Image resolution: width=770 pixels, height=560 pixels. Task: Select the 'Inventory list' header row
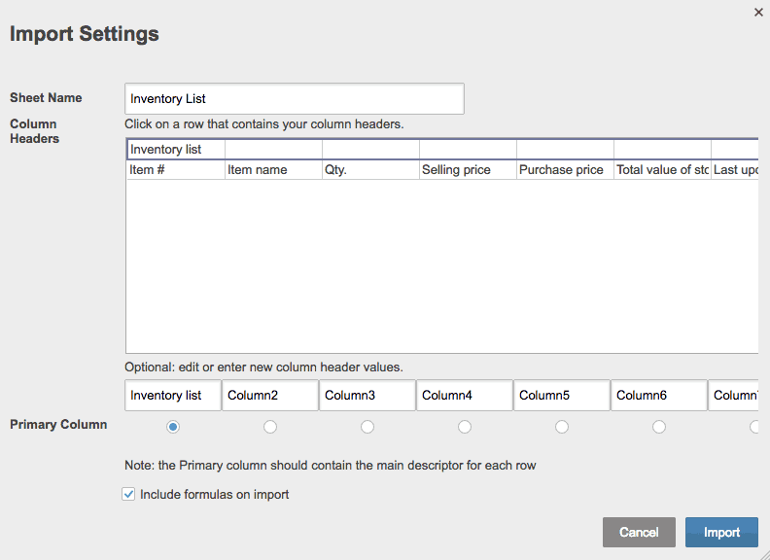pos(175,150)
